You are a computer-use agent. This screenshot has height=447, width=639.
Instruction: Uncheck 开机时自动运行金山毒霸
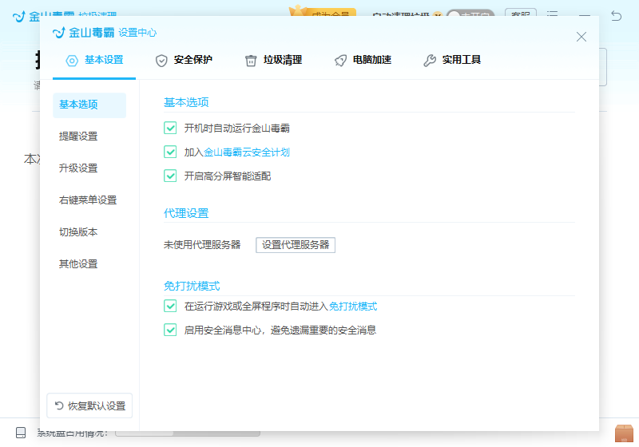170,128
